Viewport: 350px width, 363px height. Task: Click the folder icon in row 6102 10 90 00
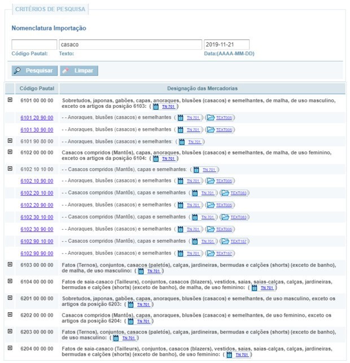(211, 181)
